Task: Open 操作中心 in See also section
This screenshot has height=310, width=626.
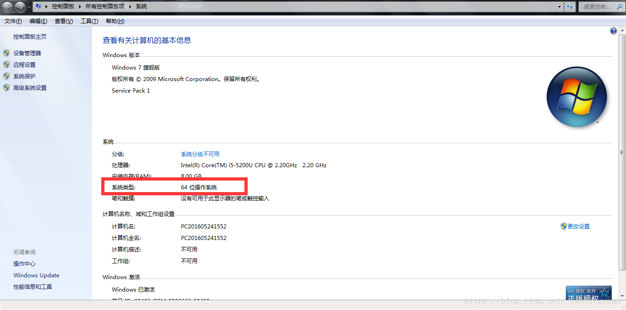Action: [24, 264]
